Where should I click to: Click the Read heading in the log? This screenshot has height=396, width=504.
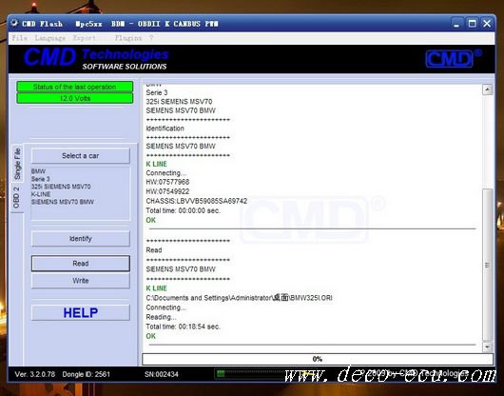click(x=154, y=250)
